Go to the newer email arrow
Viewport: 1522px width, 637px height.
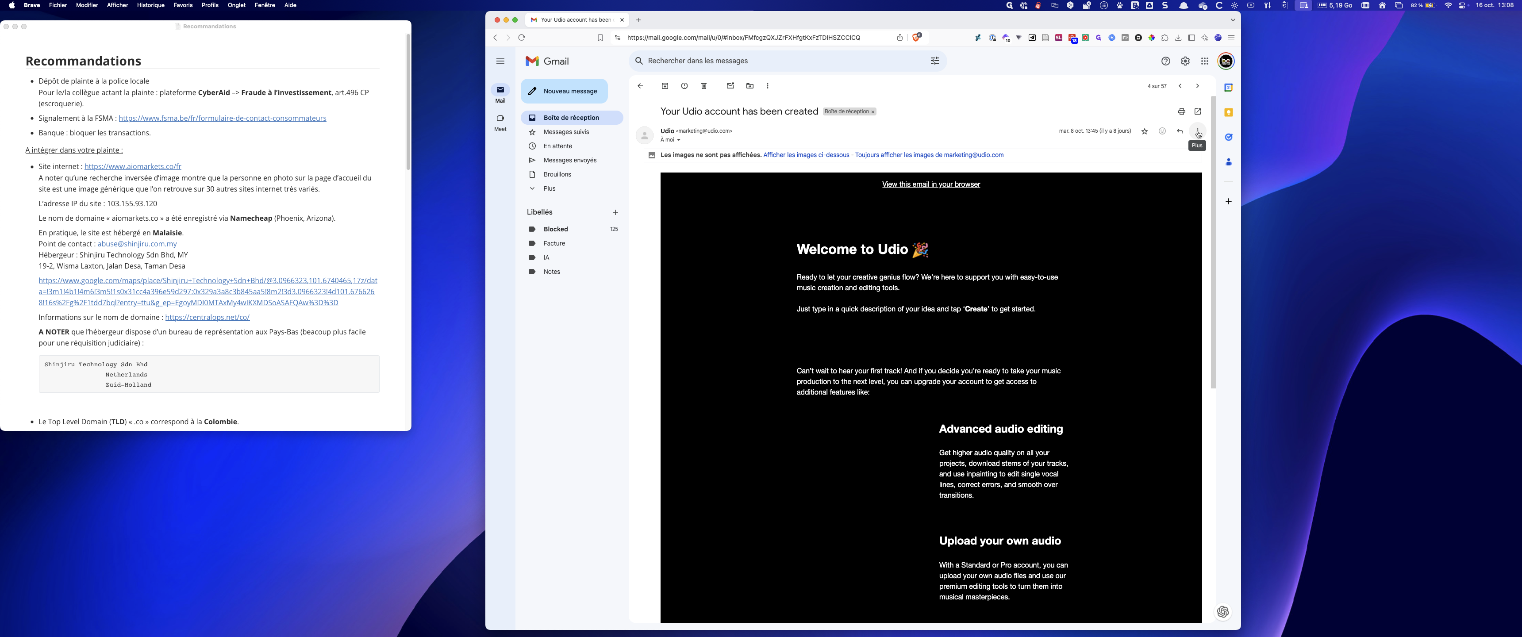click(1180, 86)
